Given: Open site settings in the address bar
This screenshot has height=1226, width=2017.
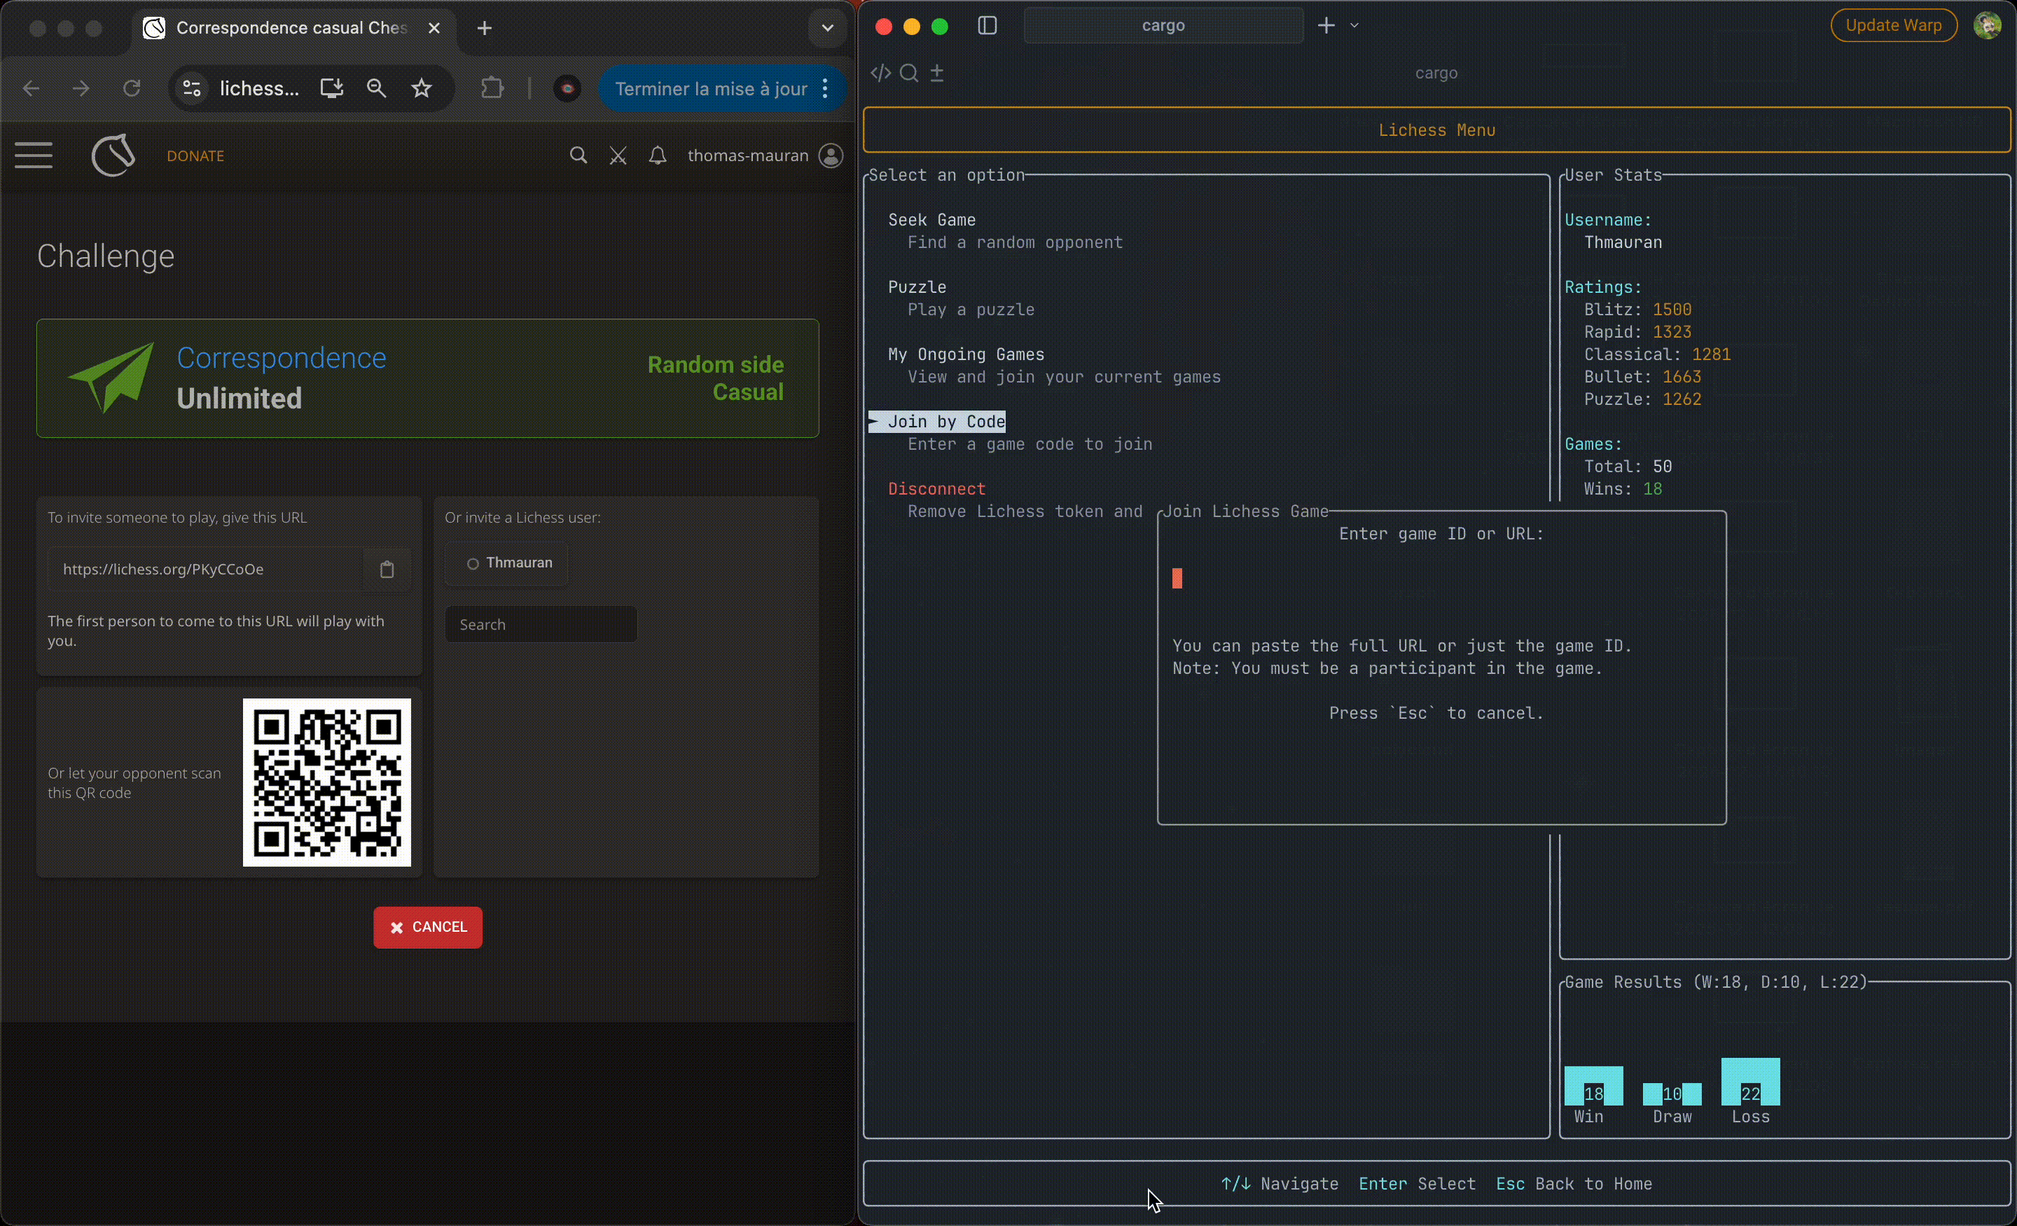Looking at the screenshot, I should point(190,88).
